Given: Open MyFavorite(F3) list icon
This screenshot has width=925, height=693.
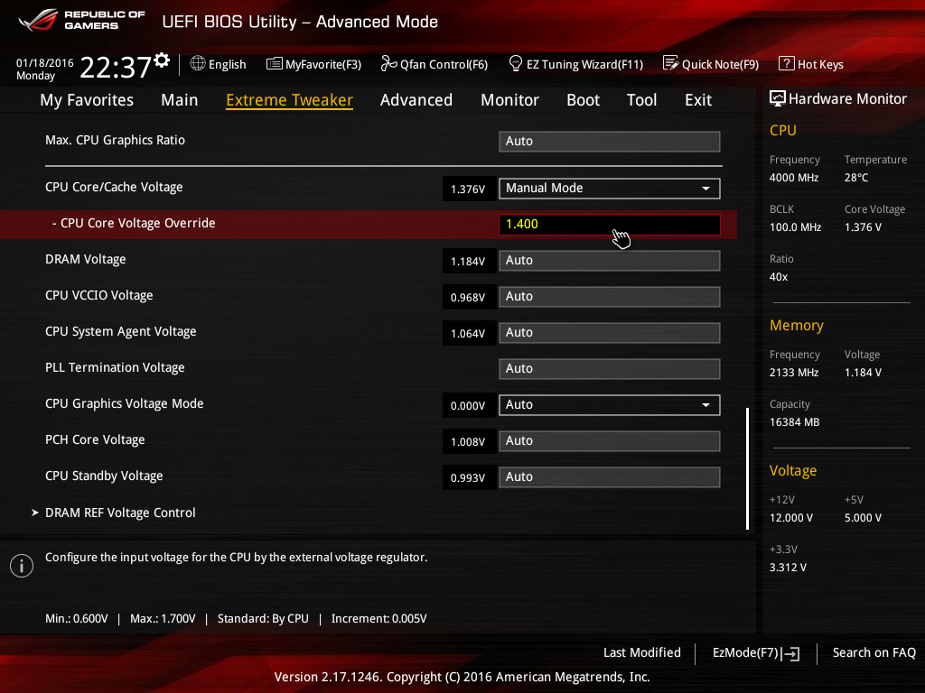Looking at the screenshot, I should pos(275,64).
